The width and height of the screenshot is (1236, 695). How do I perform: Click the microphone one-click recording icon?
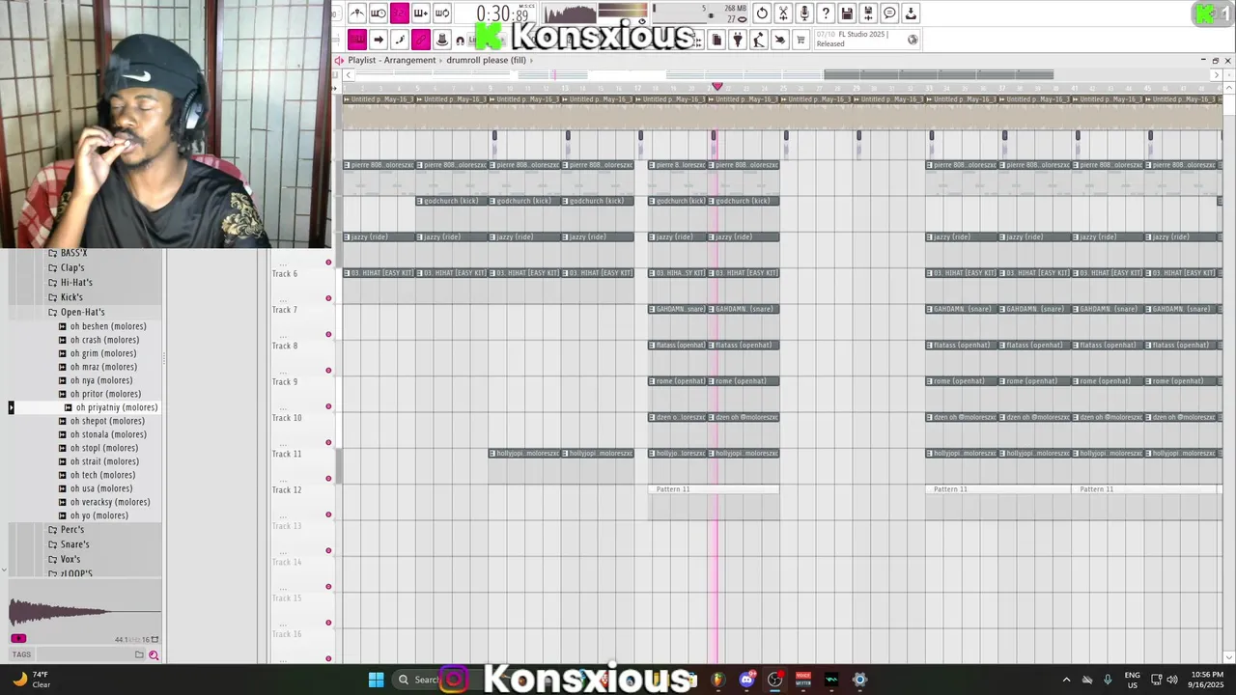pos(804,14)
